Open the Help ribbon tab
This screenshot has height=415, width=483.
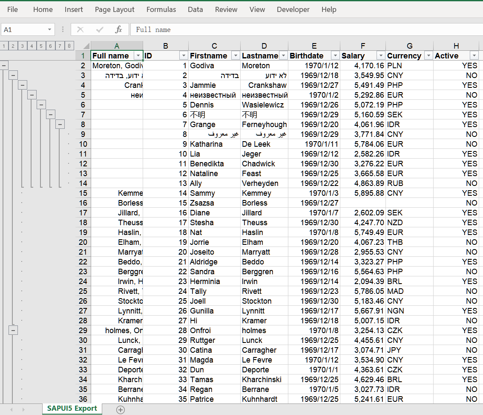329,9
